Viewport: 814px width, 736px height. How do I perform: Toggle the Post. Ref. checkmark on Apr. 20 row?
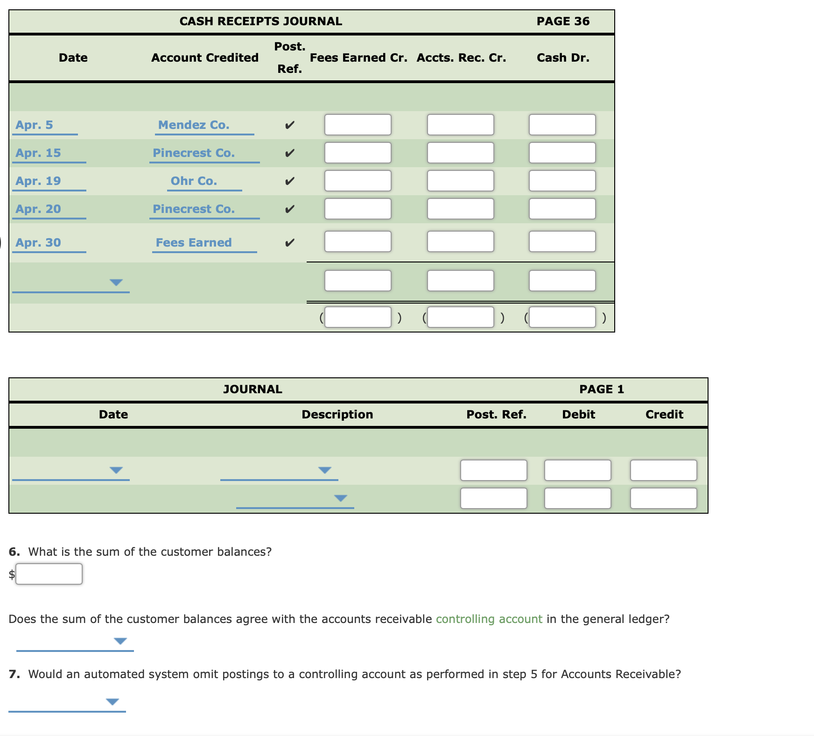tap(290, 209)
